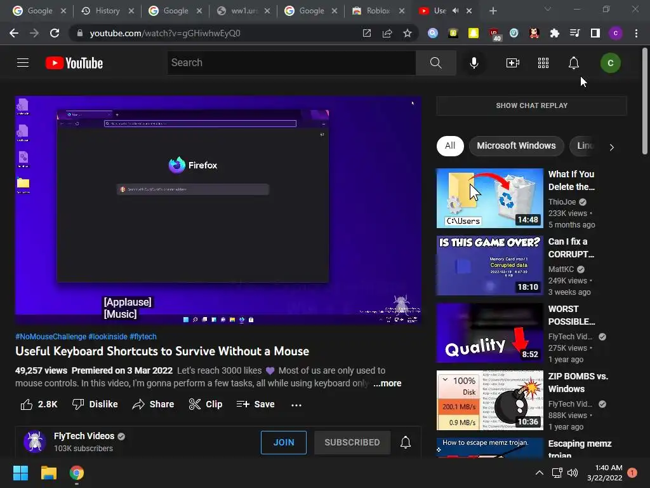Click the page vertical scrollbar

(x=645, y=101)
